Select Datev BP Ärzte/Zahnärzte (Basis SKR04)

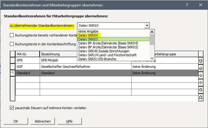(x=113, y=43)
